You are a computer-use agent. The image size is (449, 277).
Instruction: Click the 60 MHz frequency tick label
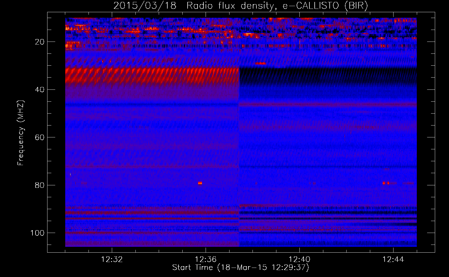coord(40,138)
